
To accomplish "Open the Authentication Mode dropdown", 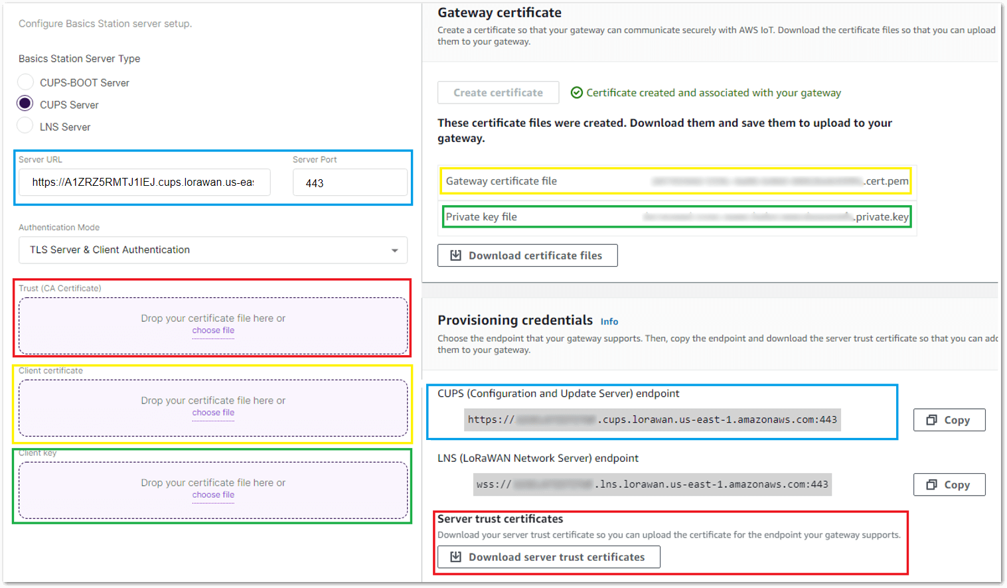I will coord(212,250).
